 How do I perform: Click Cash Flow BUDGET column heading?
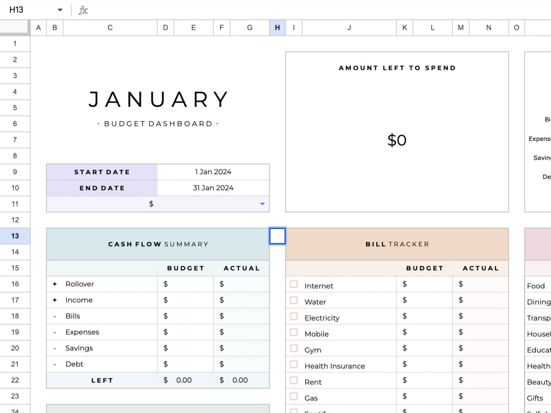(x=186, y=268)
